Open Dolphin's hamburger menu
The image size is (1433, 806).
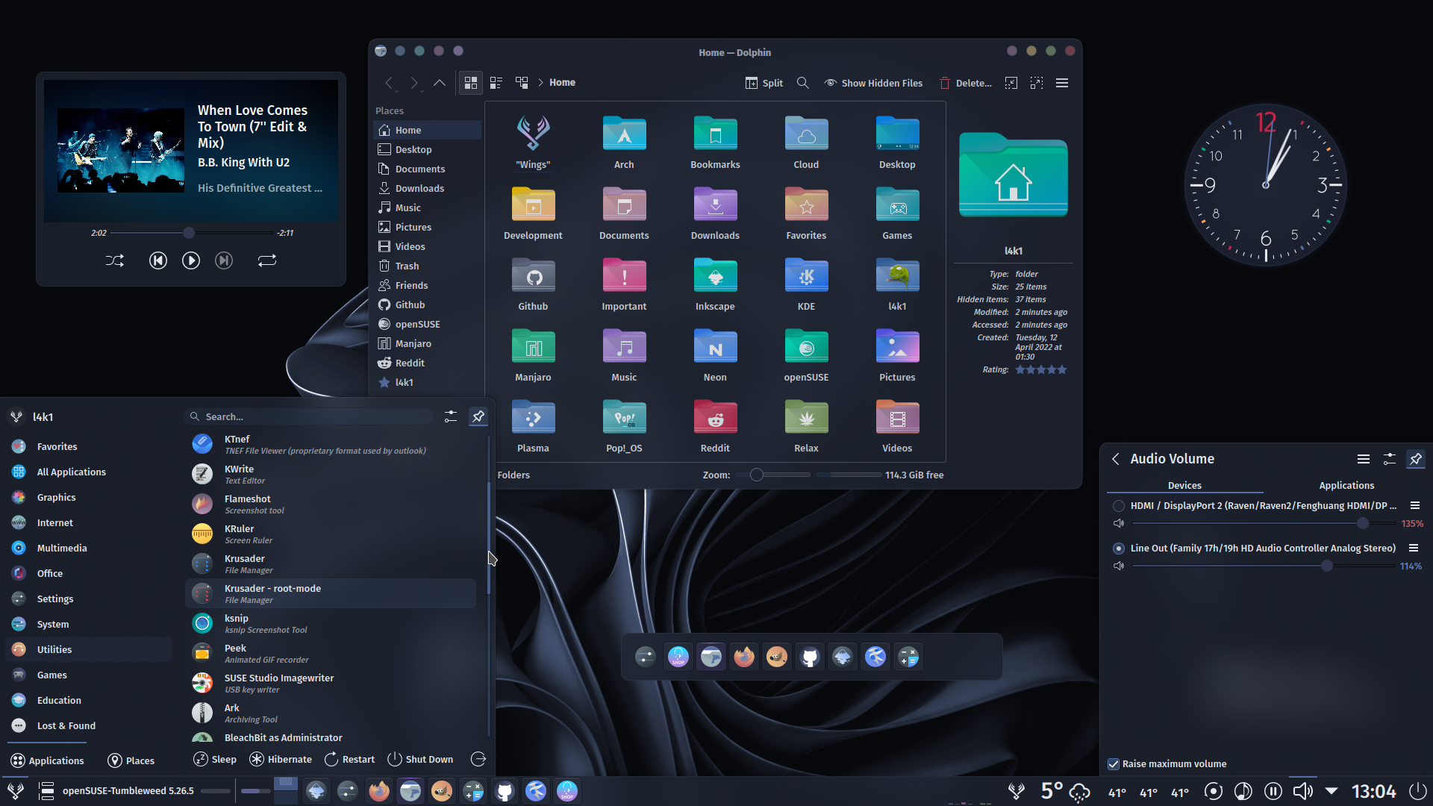tap(1062, 83)
